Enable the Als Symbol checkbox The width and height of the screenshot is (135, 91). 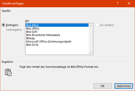tap(97, 25)
